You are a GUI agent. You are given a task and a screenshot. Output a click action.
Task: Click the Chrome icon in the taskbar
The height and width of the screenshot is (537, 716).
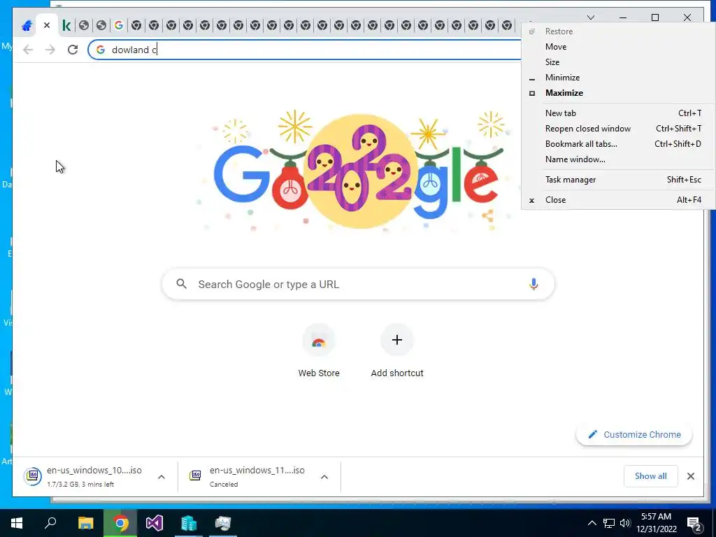pyautogui.click(x=120, y=523)
